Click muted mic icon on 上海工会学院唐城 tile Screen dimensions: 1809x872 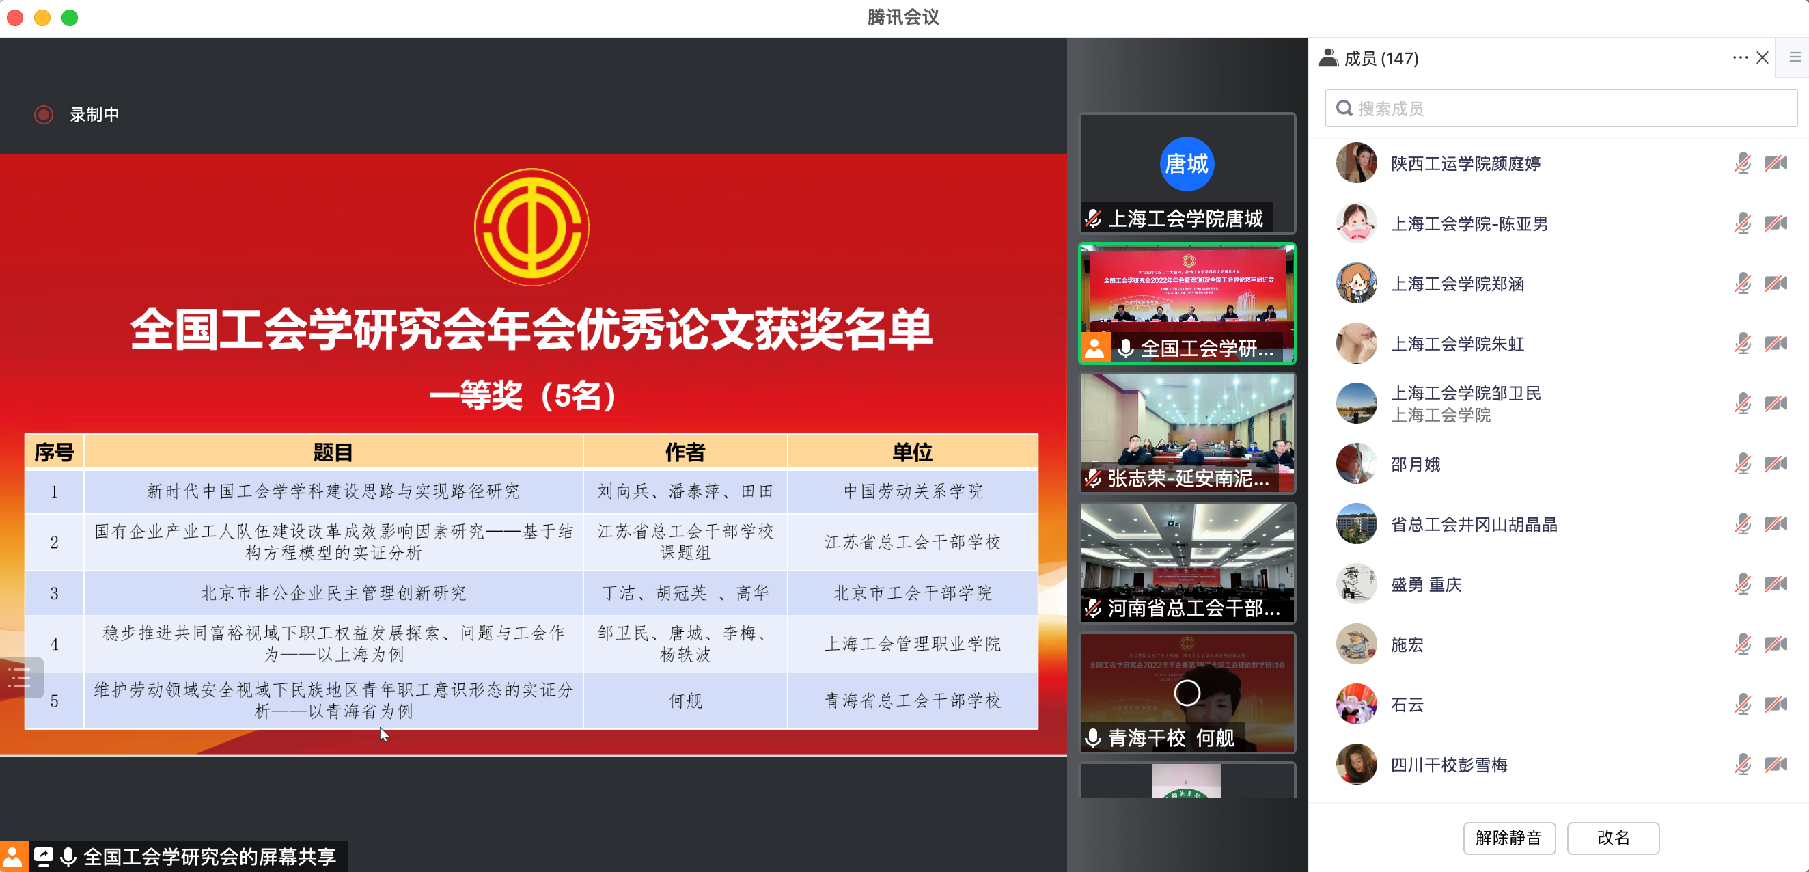click(1092, 219)
